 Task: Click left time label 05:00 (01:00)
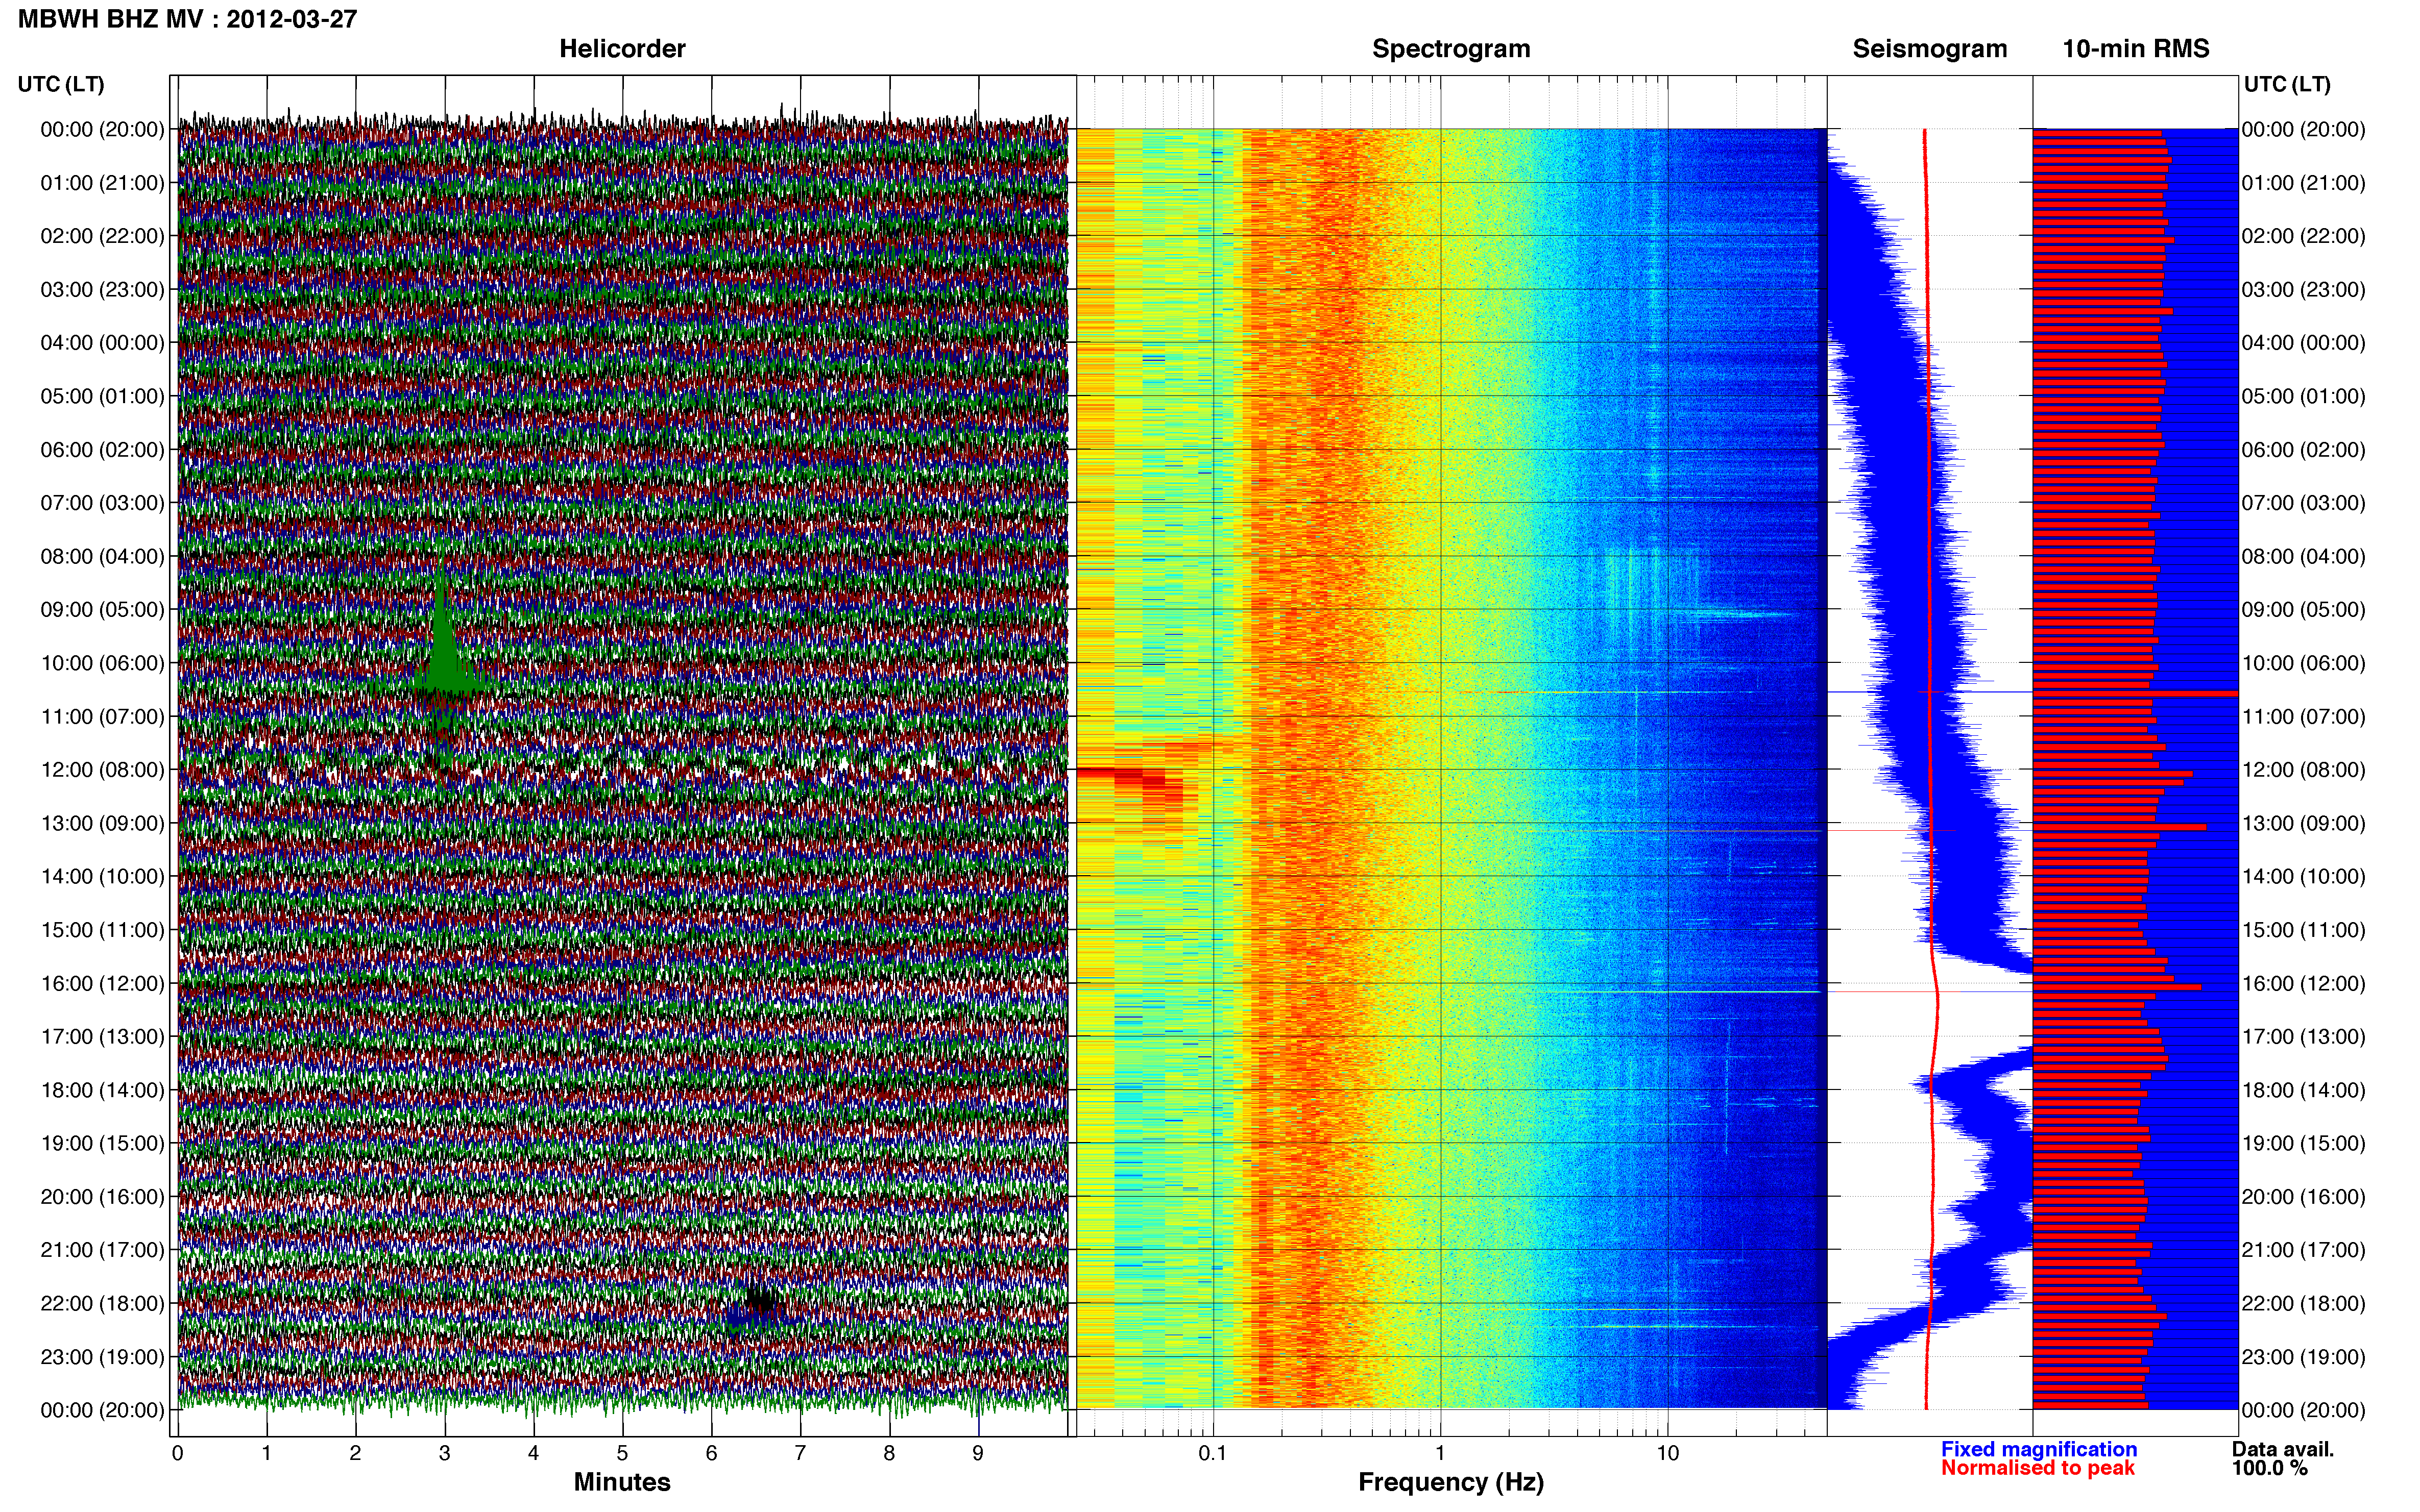pyautogui.click(x=102, y=396)
